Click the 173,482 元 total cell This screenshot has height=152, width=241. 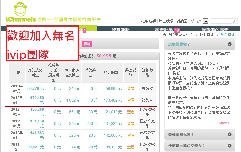point(113,100)
